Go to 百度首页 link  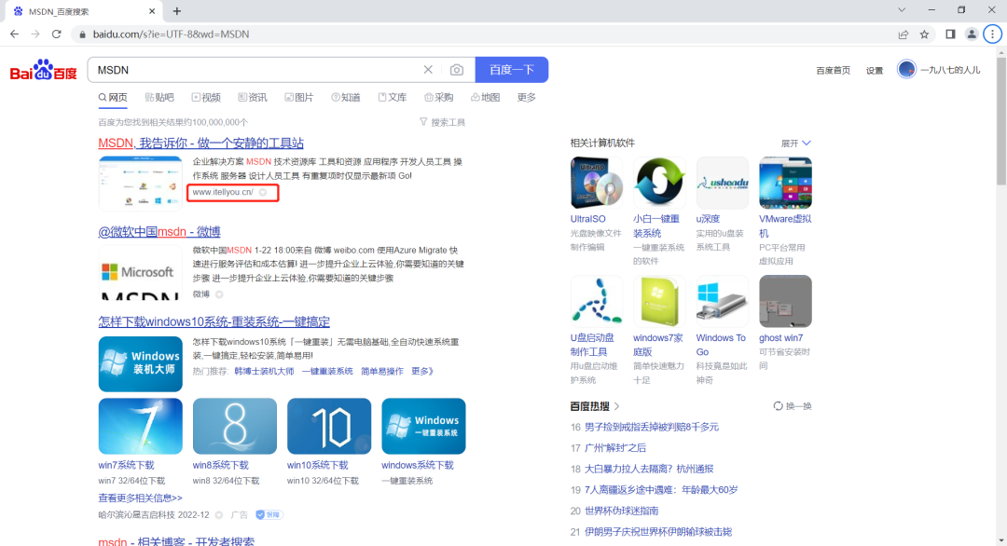coord(833,70)
